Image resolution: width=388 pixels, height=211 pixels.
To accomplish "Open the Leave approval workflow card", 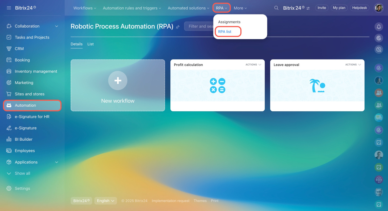I will click(x=317, y=85).
